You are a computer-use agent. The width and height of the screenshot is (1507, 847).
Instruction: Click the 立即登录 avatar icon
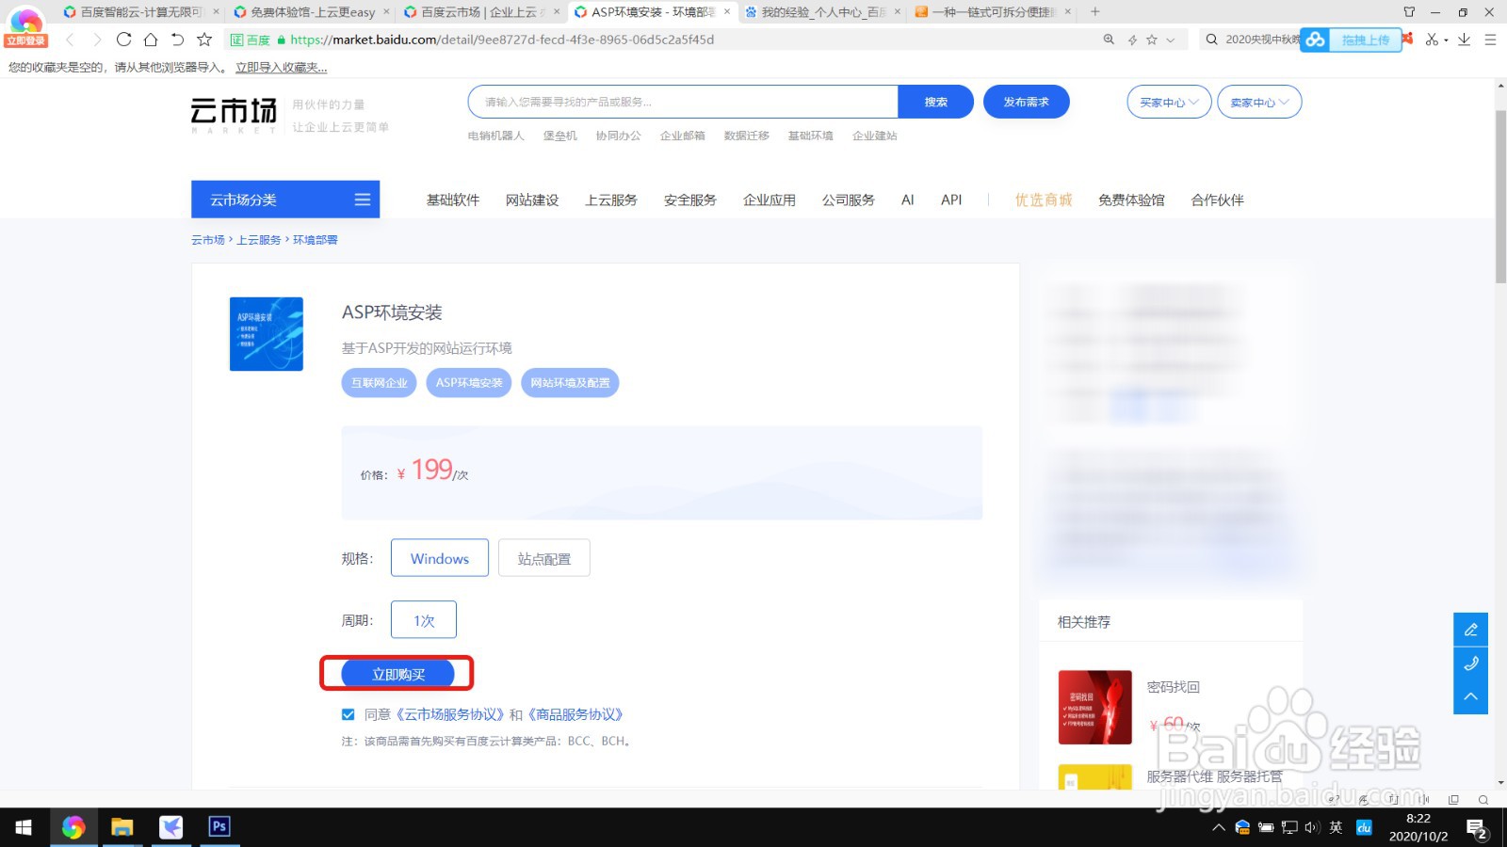tap(25, 26)
